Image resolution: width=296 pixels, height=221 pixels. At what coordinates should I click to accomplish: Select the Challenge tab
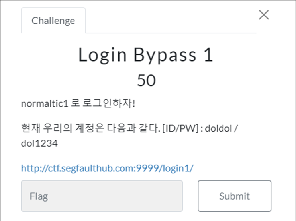click(x=53, y=21)
